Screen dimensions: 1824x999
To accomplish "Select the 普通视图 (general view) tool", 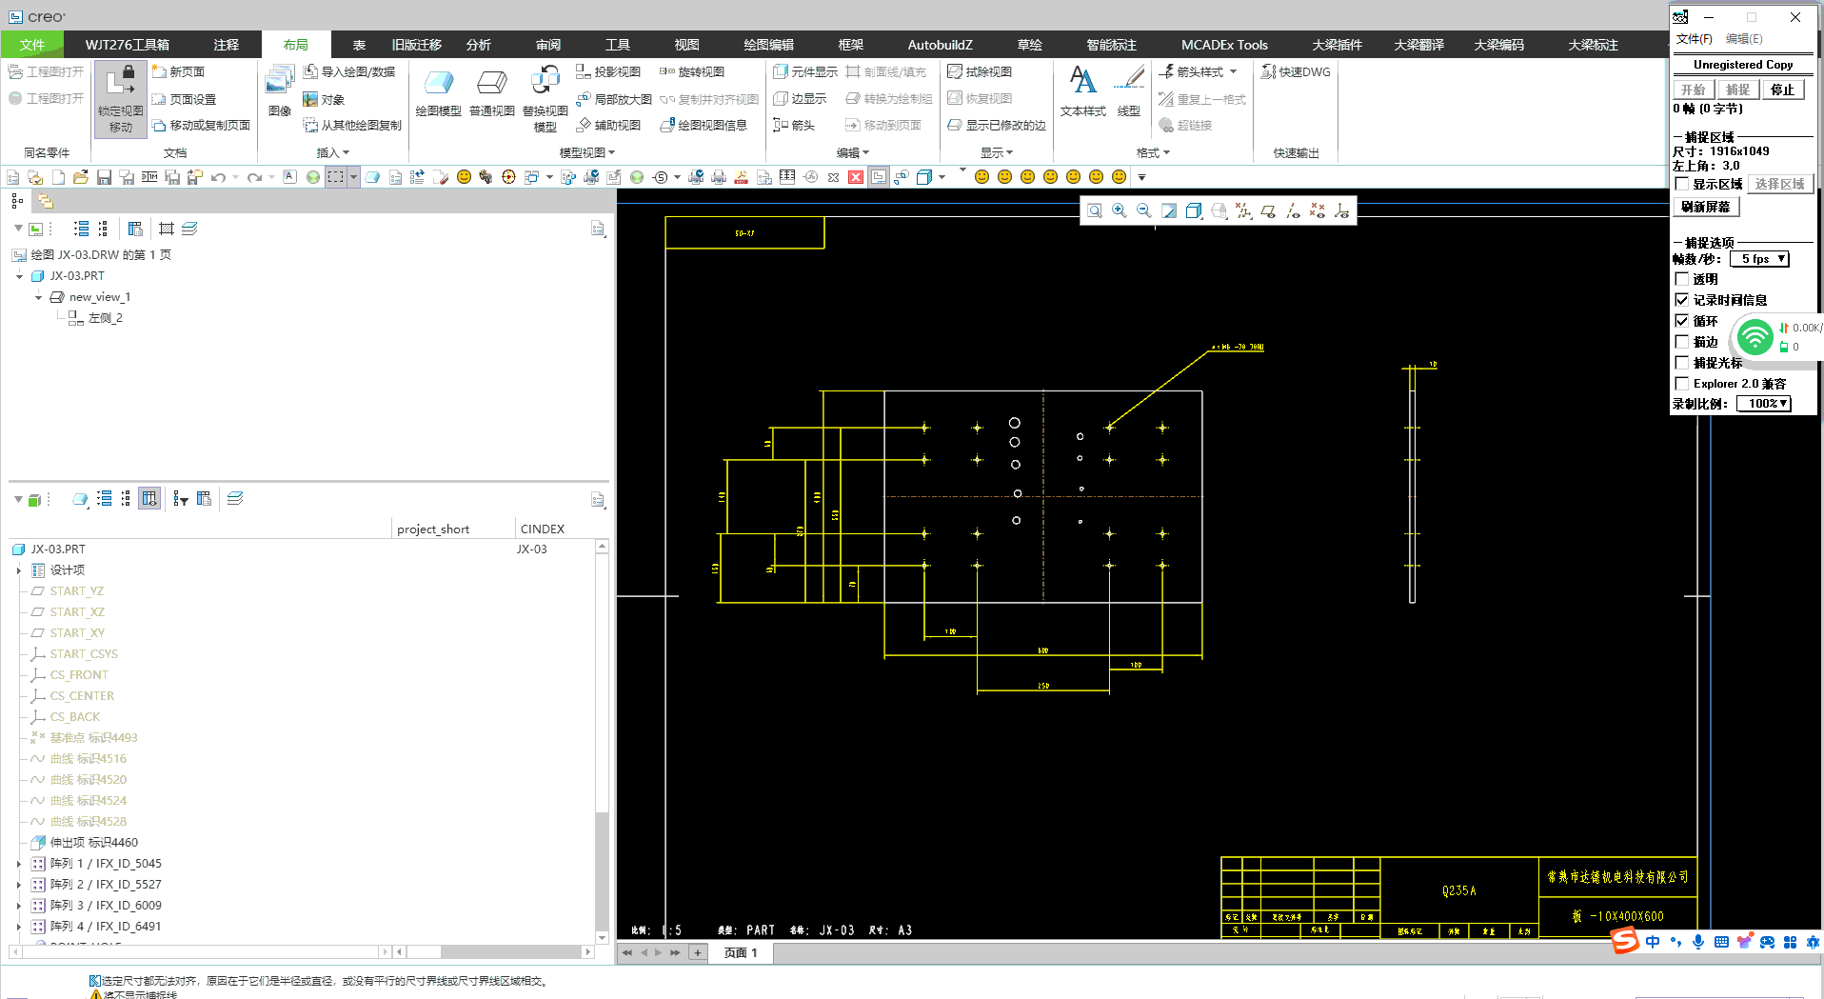I will (x=491, y=85).
